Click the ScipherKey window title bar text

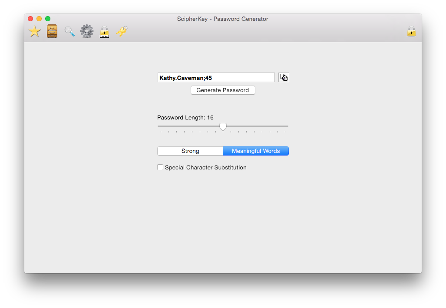pyautogui.click(x=222, y=19)
